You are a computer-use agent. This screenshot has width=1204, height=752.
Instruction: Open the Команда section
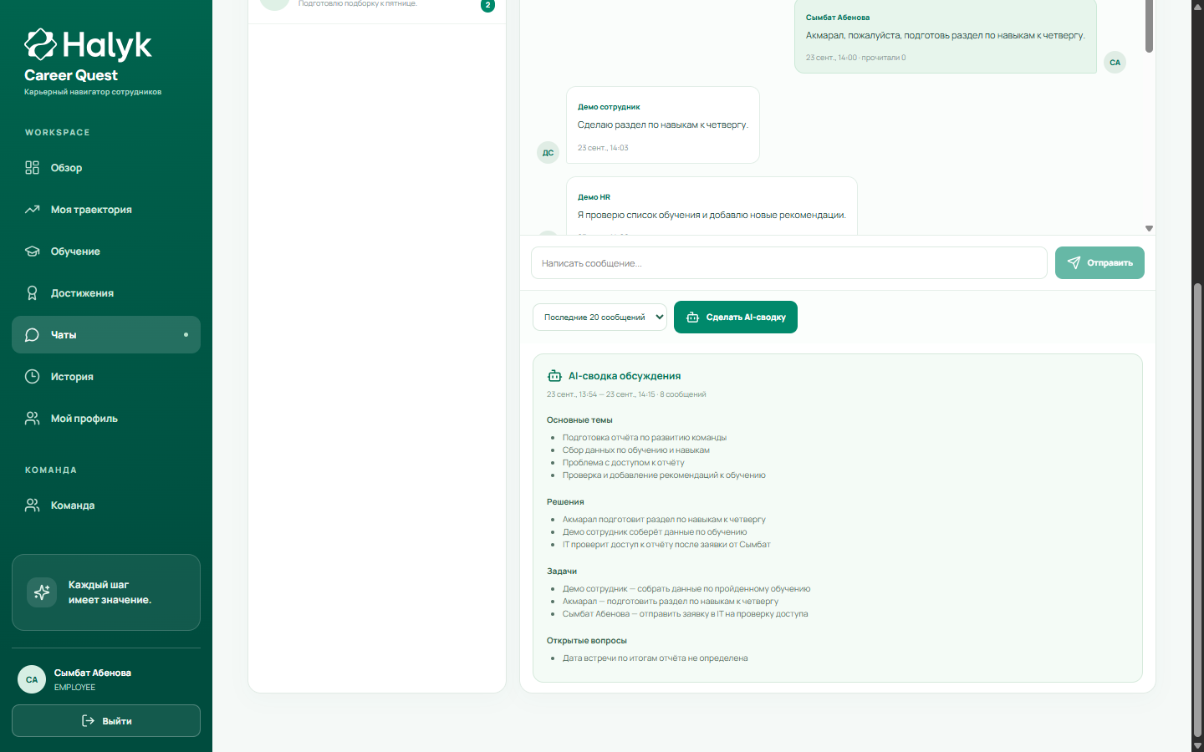tap(106, 506)
